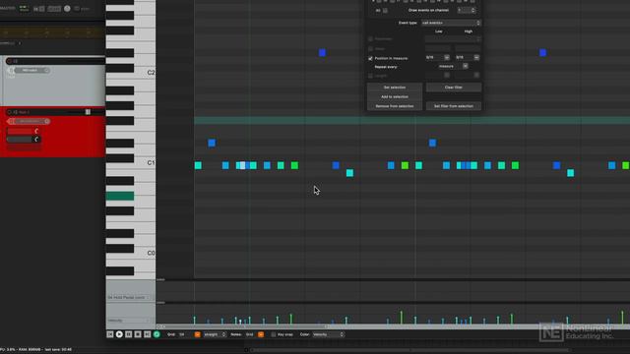
Task: Click the red track instrument pill
Action: click(30, 121)
